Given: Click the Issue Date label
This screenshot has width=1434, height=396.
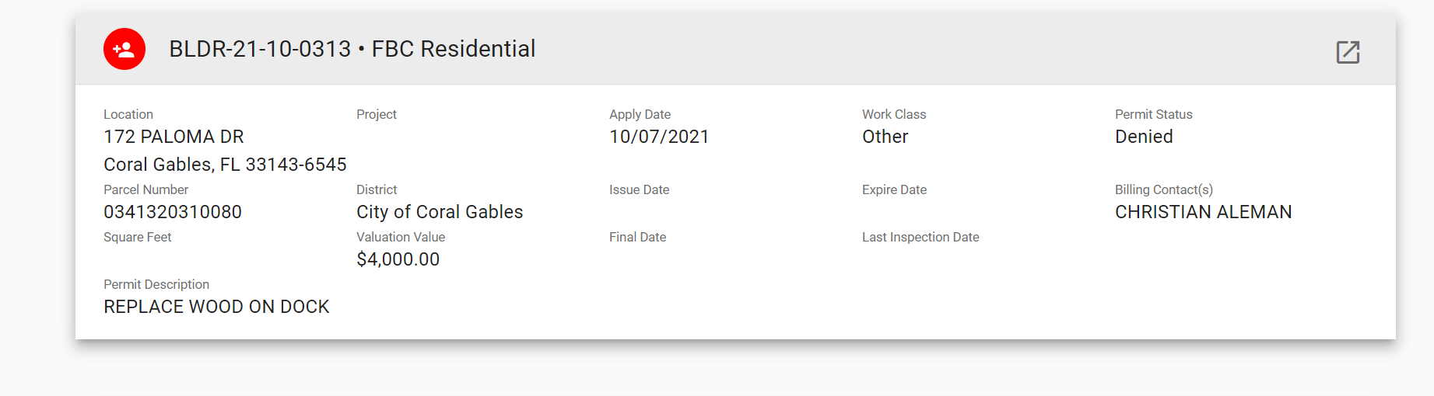Looking at the screenshot, I should (x=639, y=189).
